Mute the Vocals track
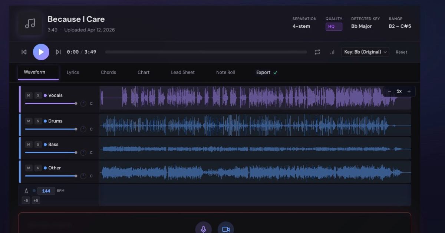445x233 pixels. (x=29, y=95)
